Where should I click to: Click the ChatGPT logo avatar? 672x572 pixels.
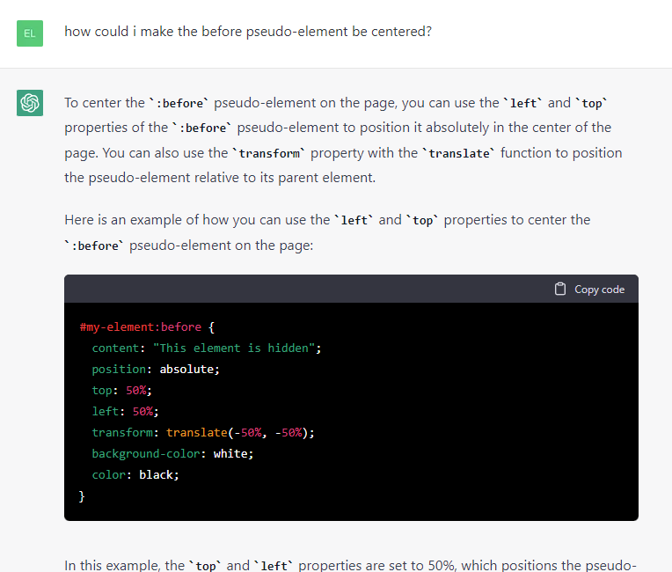tap(30, 103)
